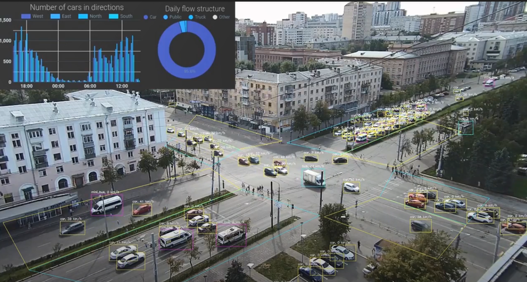Select the white mini_bus detection tagged 0 km/h
Image resolution: width=527 pixels, height=282 pixels.
click(107, 205)
